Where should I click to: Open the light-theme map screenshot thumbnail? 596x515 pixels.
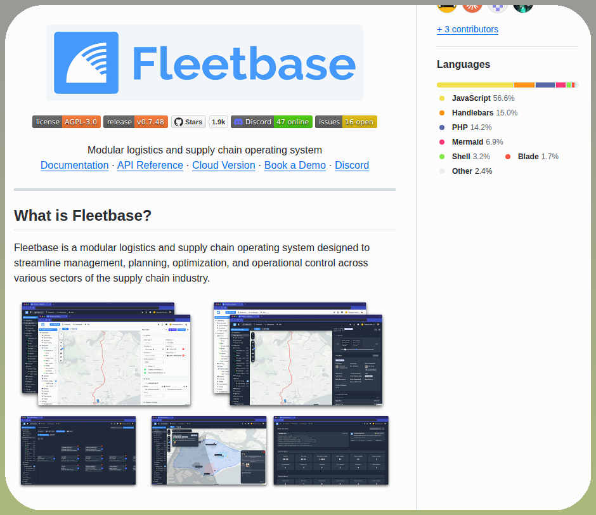pyautogui.click(x=107, y=354)
